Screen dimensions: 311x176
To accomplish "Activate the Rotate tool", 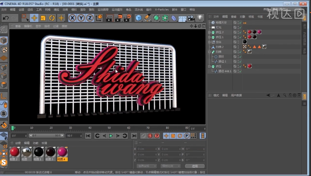I will tap(52, 18).
